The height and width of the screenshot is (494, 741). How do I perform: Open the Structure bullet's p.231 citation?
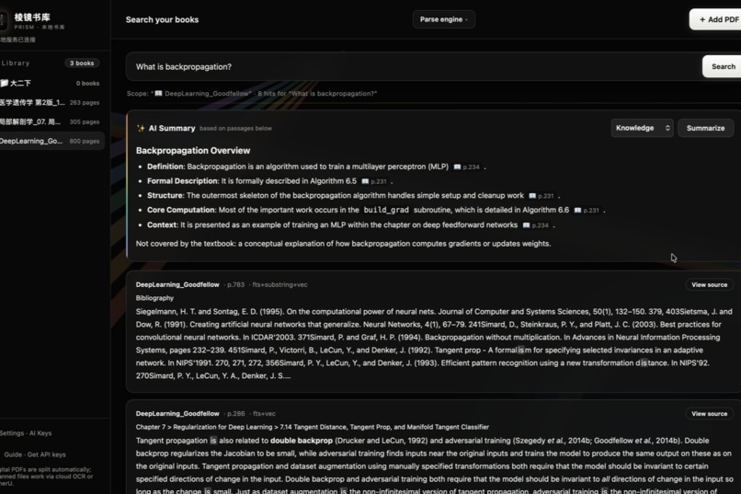541,196
